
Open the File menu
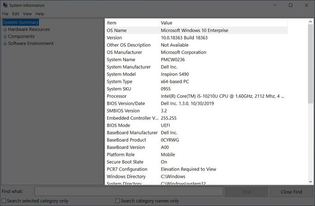pyautogui.click(x=5, y=14)
